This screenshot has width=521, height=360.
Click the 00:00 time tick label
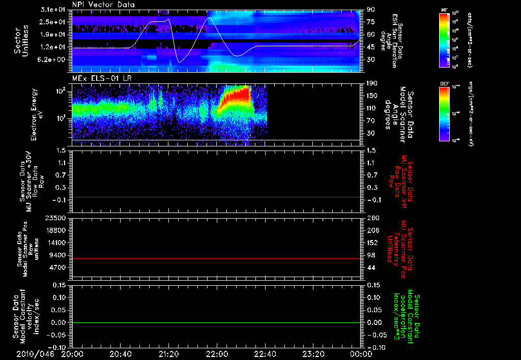361,354
